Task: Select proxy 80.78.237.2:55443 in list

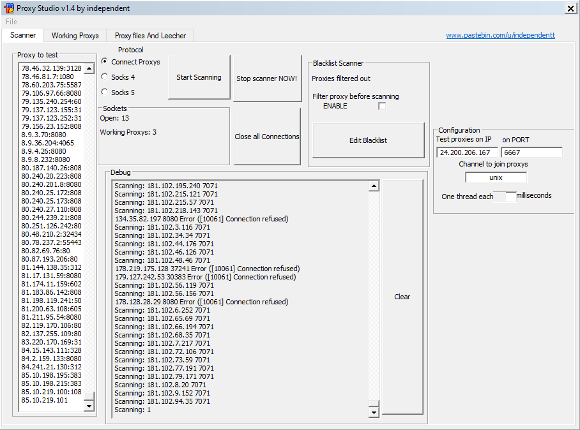Action: point(51,242)
